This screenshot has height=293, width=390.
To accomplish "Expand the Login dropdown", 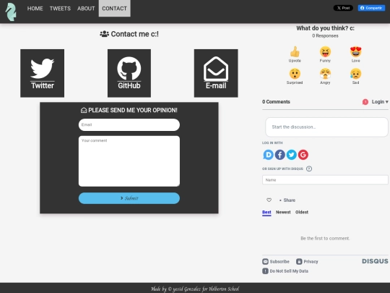I will (380, 102).
